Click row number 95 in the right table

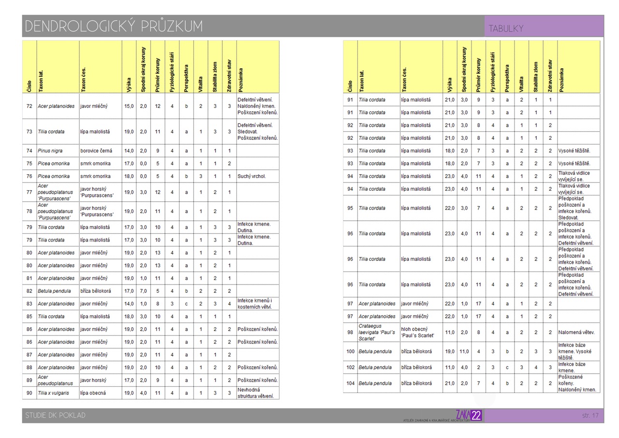350,208
